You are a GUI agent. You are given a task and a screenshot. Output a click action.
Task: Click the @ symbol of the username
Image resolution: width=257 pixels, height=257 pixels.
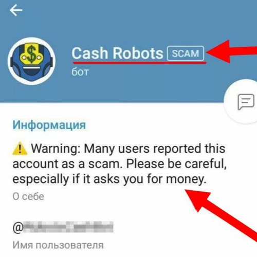(18, 228)
